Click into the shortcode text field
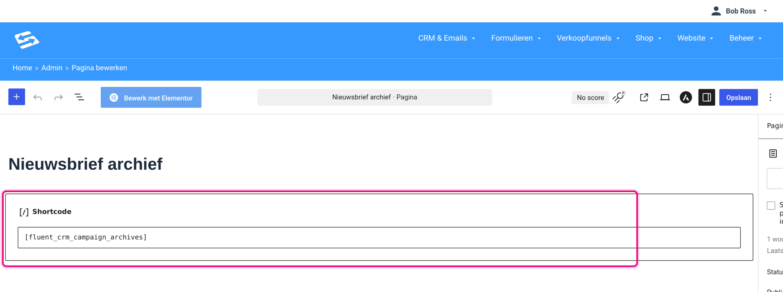The image size is (783, 292). pos(379,237)
